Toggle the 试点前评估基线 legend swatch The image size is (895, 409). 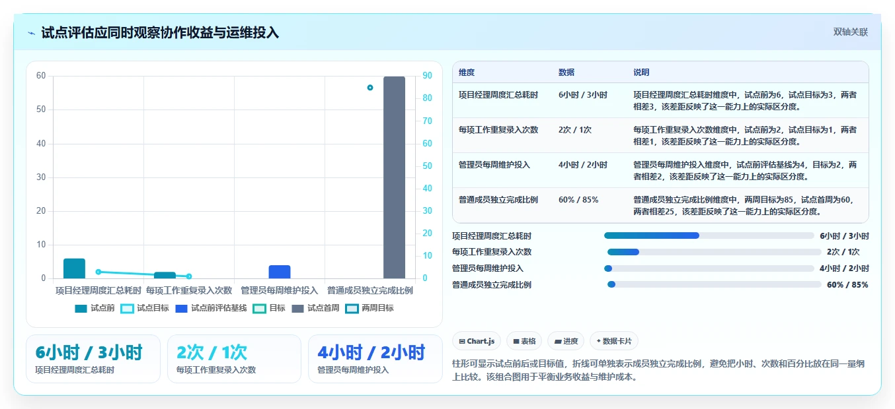(182, 308)
